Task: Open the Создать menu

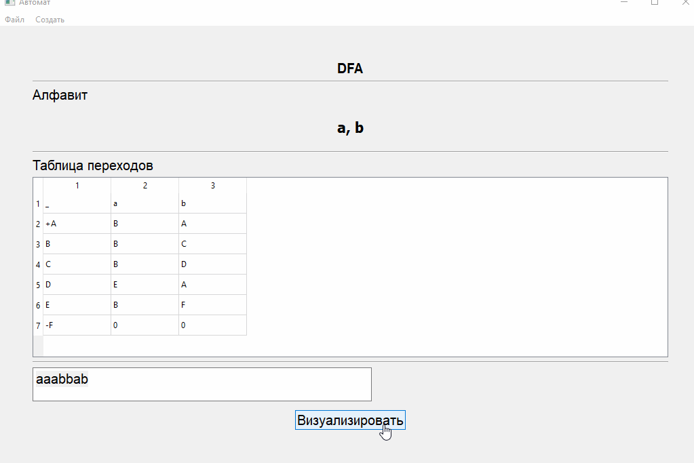Action: (x=49, y=20)
